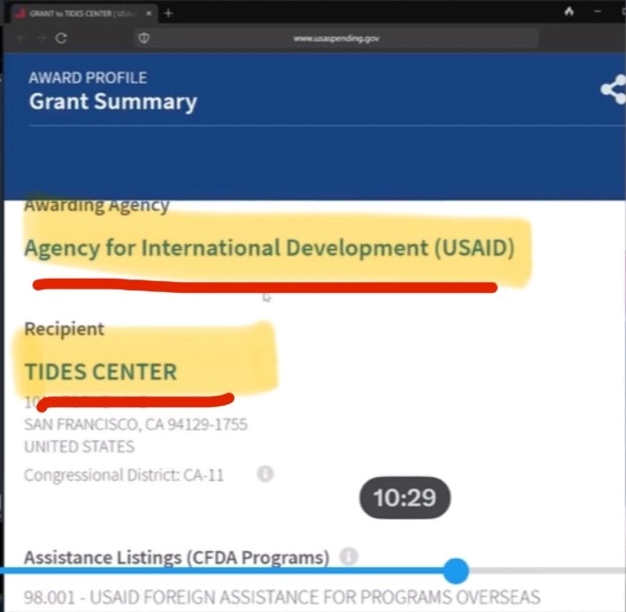Minimize the browser window
Screen dimensions: 626x612
tap(597, 12)
